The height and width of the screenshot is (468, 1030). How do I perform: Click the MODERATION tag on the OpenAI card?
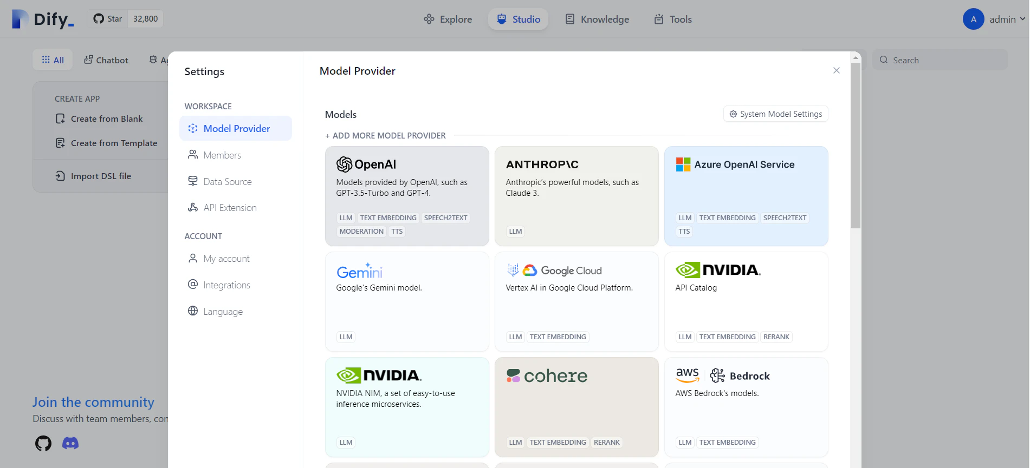[x=361, y=231]
